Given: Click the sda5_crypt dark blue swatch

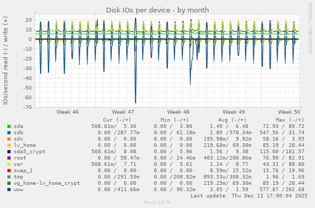Looking at the screenshot, I should 9,152.
